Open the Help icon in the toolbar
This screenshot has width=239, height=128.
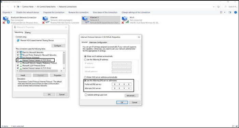[236, 12]
